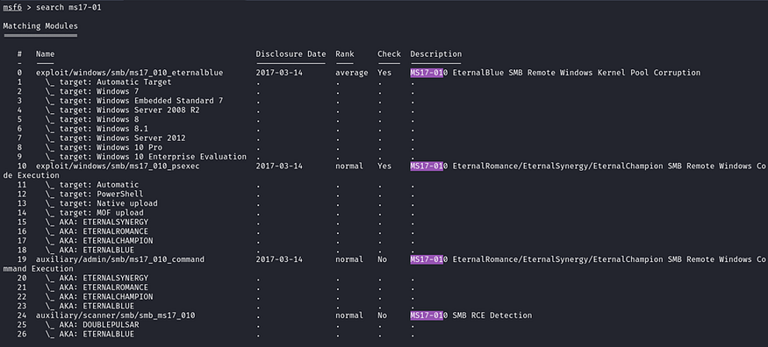Image resolution: width=768 pixels, height=347 pixels.
Task: Click the 'Description' column header
Action: (x=436, y=53)
